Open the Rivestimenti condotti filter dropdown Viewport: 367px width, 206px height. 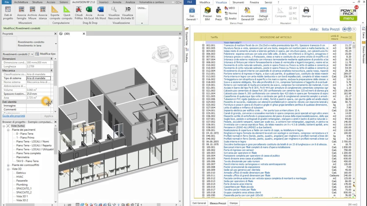[18, 54]
